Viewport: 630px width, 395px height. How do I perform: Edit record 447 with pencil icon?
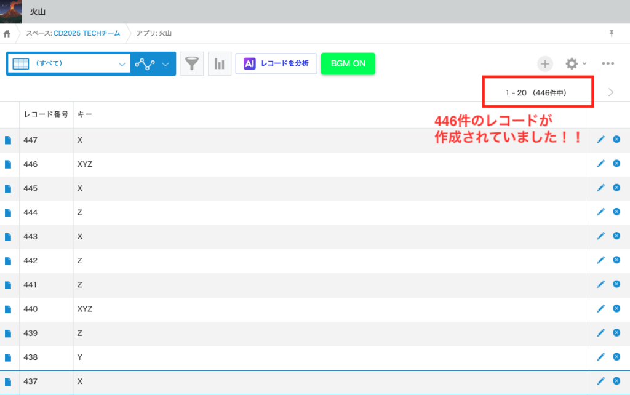(601, 140)
